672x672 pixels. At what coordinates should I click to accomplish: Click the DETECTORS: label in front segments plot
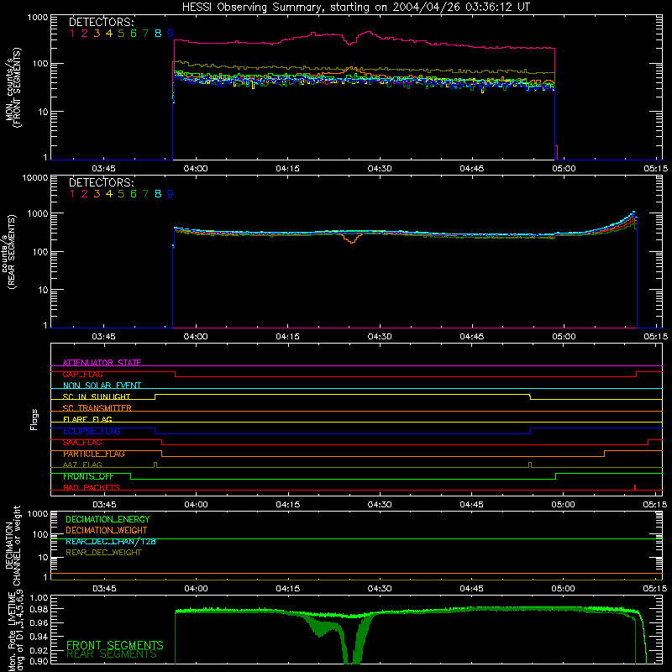102,22
